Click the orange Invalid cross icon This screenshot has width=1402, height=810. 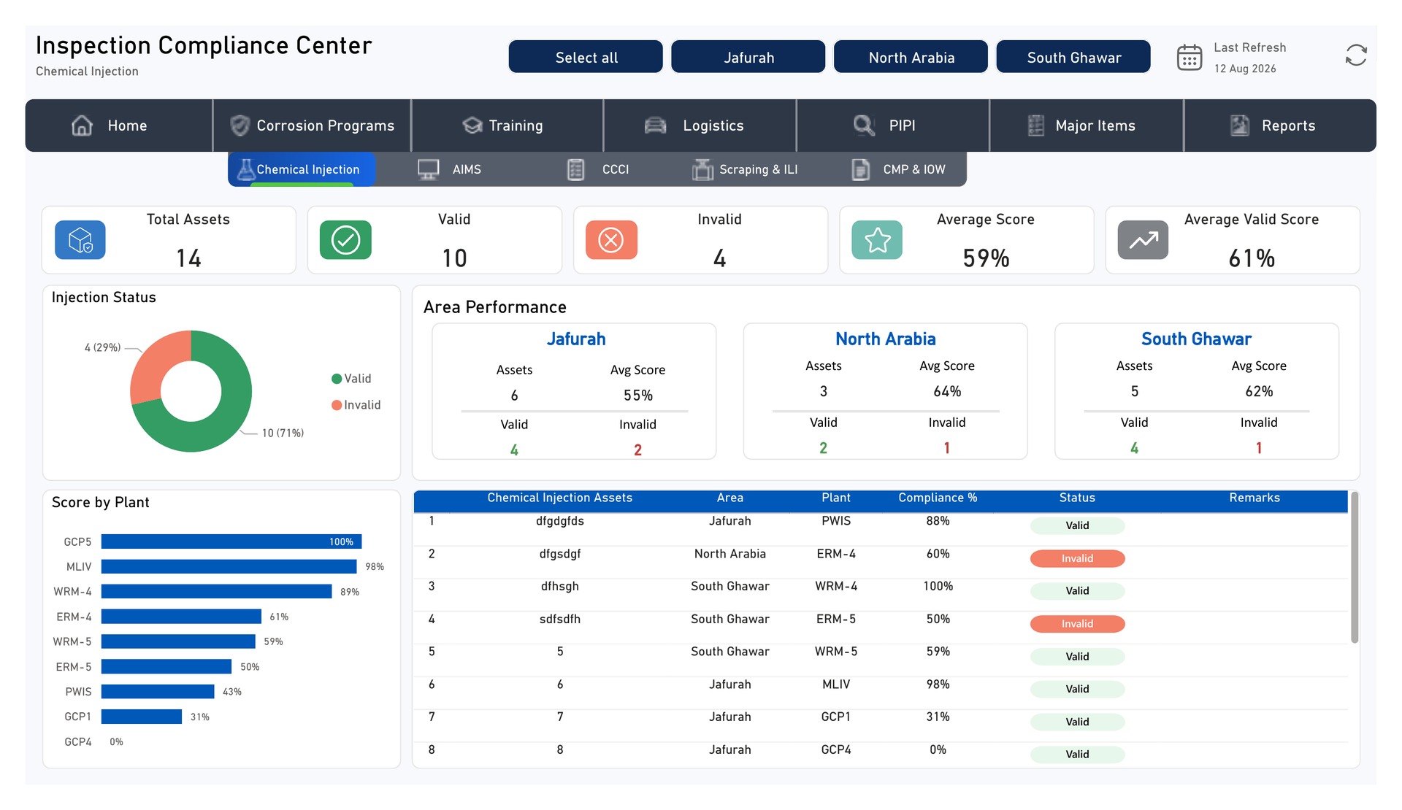point(611,240)
